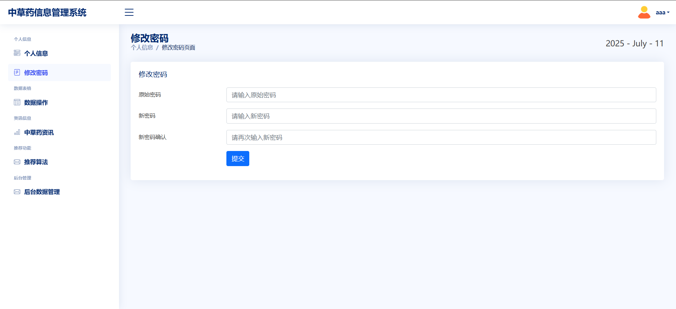The height and width of the screenshot is (309, 676).
Task: Click the 后台数据管理 envelope icon
Action: pos(17,192)
